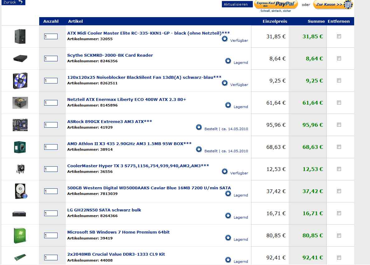The image size is (370, 265).
Task: Open the Crucial Value DDR3-1333 Kit link
Action: pos(116,254)
